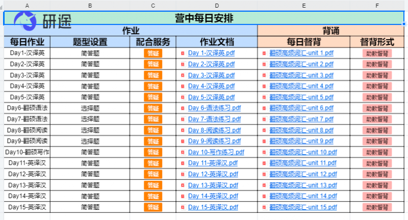Screen dimensions: 408x220
Task: Click PDF icon beside 翻硕高频词汇-unit 10.pdf
Action: (x=264, y=152)
